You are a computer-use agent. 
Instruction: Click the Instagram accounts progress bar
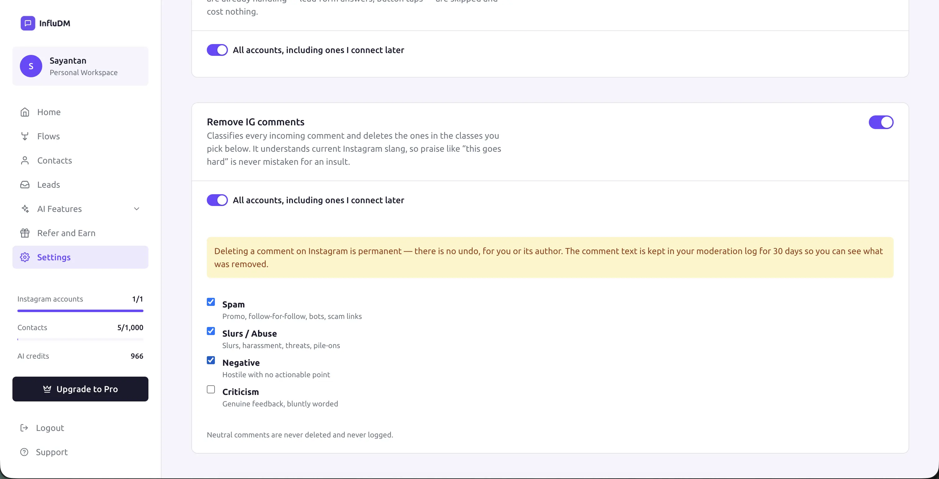pos(80,311)
